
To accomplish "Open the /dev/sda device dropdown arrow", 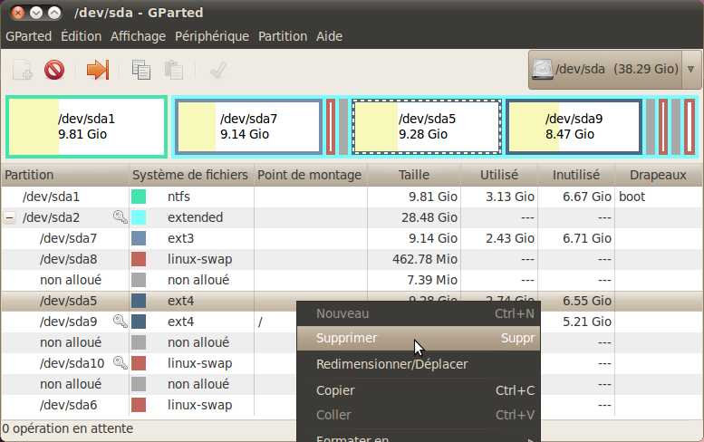I will click(x=692, y=69).
